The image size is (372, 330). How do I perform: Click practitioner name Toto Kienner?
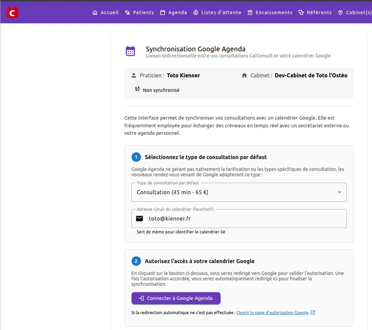click(x=183, y=76)
